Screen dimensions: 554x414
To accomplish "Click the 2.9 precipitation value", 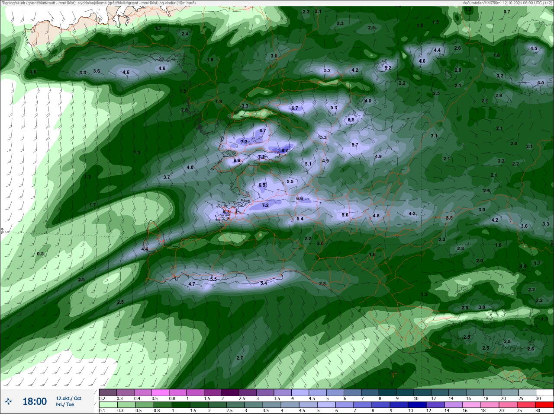I will coord(499,96).
